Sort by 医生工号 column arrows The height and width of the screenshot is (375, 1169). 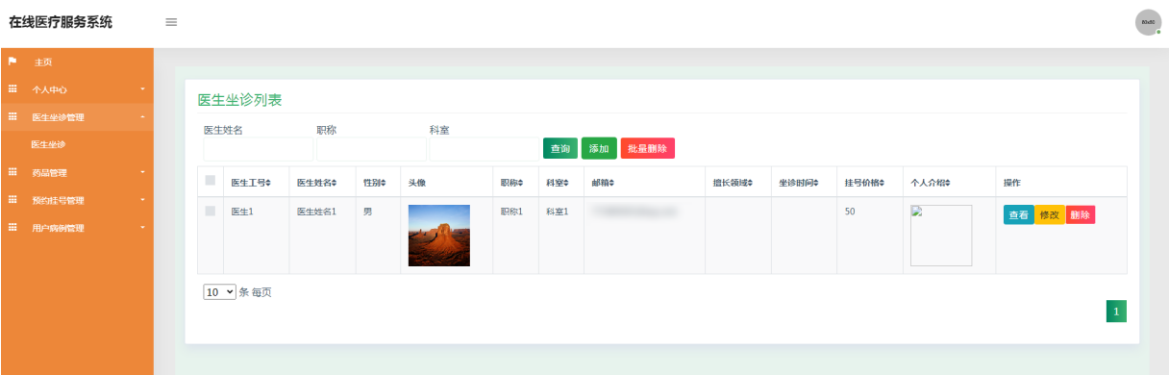268,183
